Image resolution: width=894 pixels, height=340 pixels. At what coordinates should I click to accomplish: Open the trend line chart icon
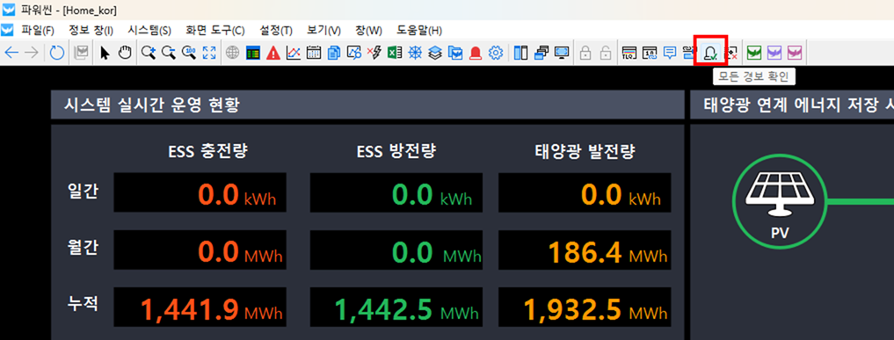(x=293, y=53)
